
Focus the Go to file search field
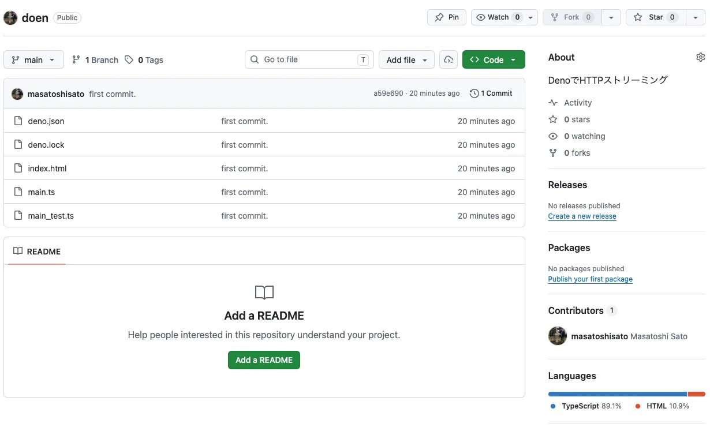click(x=309, y=59)
